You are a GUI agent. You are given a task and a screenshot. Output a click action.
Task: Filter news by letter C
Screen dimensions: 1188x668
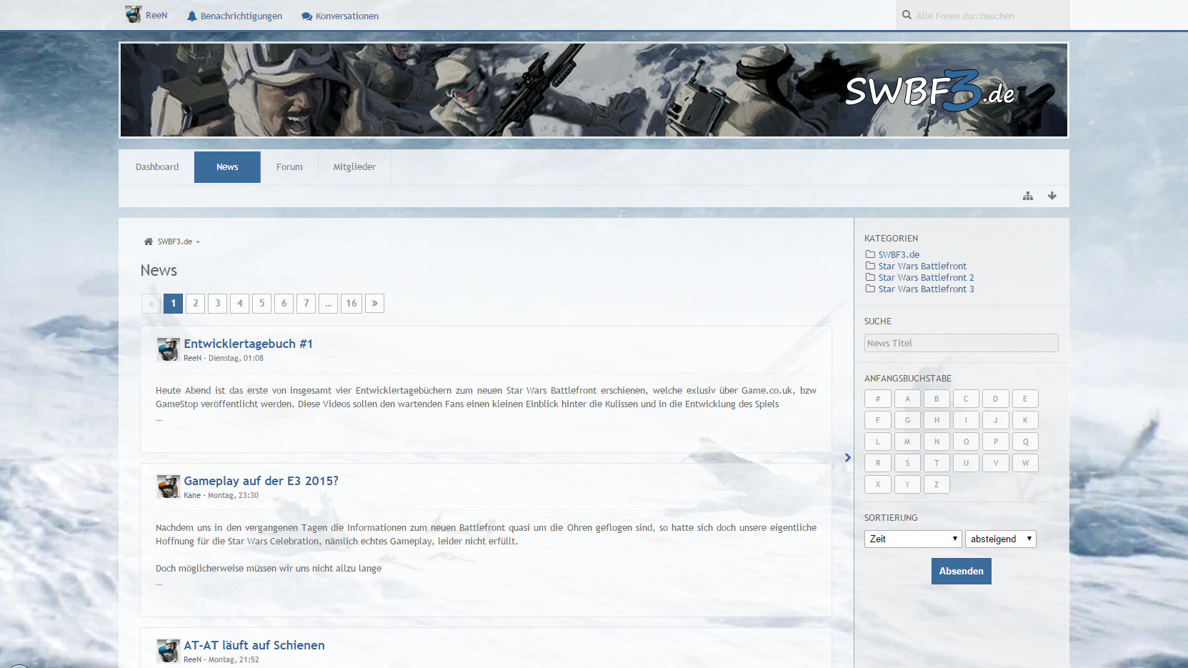click(x=966, y=399)
